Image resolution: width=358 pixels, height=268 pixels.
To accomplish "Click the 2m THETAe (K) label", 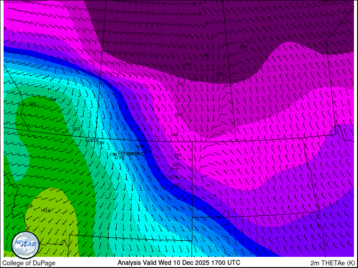I will [332, 263].
